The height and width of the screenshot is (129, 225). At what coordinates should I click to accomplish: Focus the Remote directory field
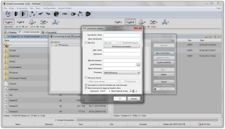122,61
